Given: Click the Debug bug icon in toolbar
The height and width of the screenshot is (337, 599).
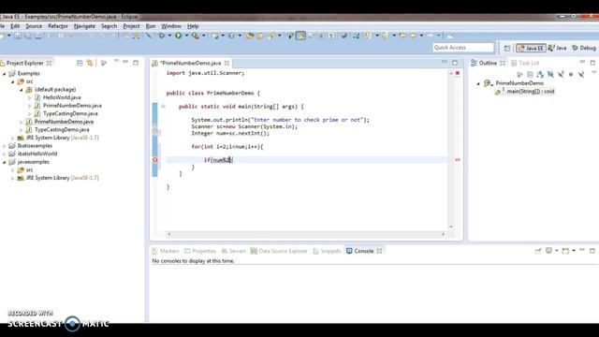Looking at the screenshot, I should coord(162,36).
